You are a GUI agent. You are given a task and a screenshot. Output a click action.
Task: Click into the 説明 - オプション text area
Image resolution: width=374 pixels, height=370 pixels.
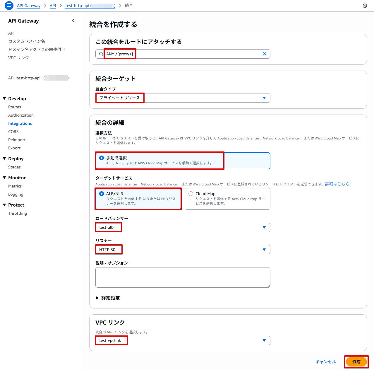pos(183,277)
